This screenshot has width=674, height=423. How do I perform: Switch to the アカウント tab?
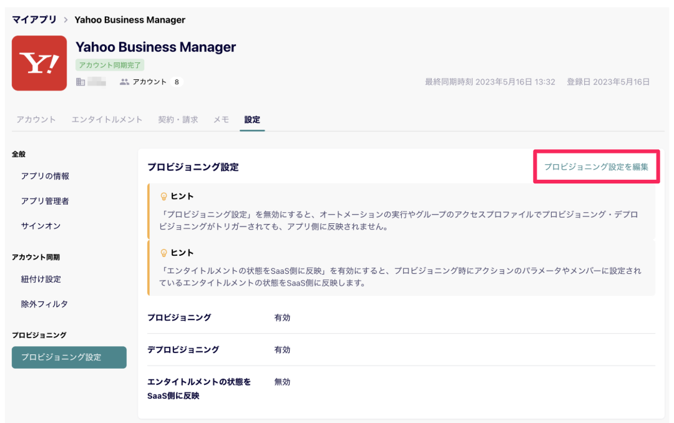pos(36,120)
